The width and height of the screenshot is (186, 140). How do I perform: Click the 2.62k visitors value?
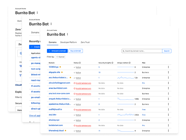click(x=137, y=115)
